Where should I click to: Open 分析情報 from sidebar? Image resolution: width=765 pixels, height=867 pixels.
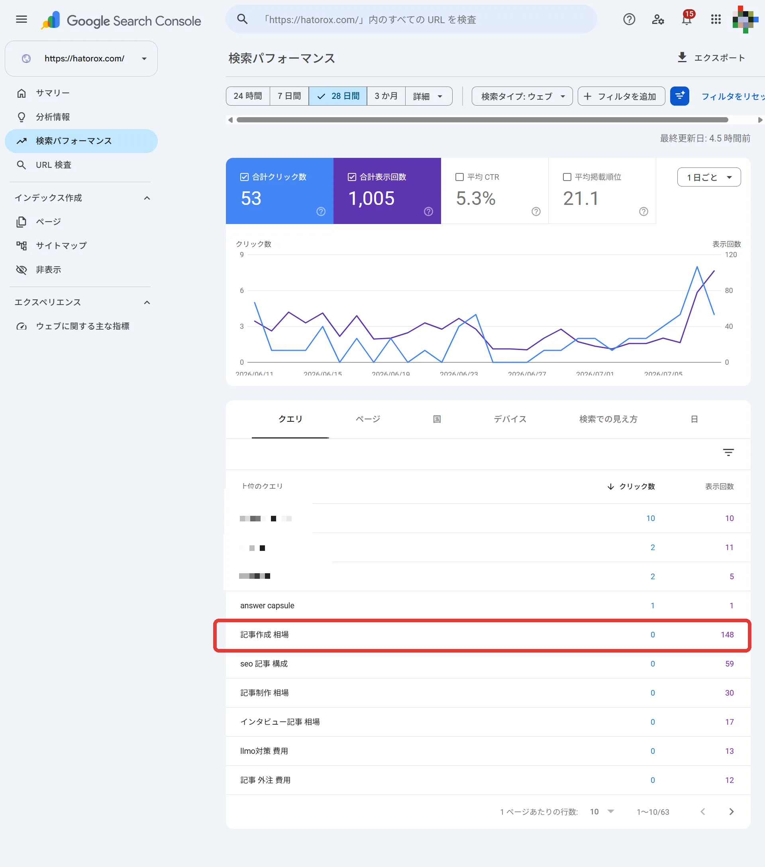click(81, 117)
